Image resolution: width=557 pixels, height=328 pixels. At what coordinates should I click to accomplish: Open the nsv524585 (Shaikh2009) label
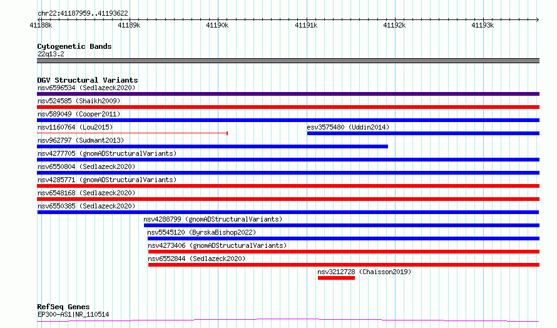coord(79,101)
